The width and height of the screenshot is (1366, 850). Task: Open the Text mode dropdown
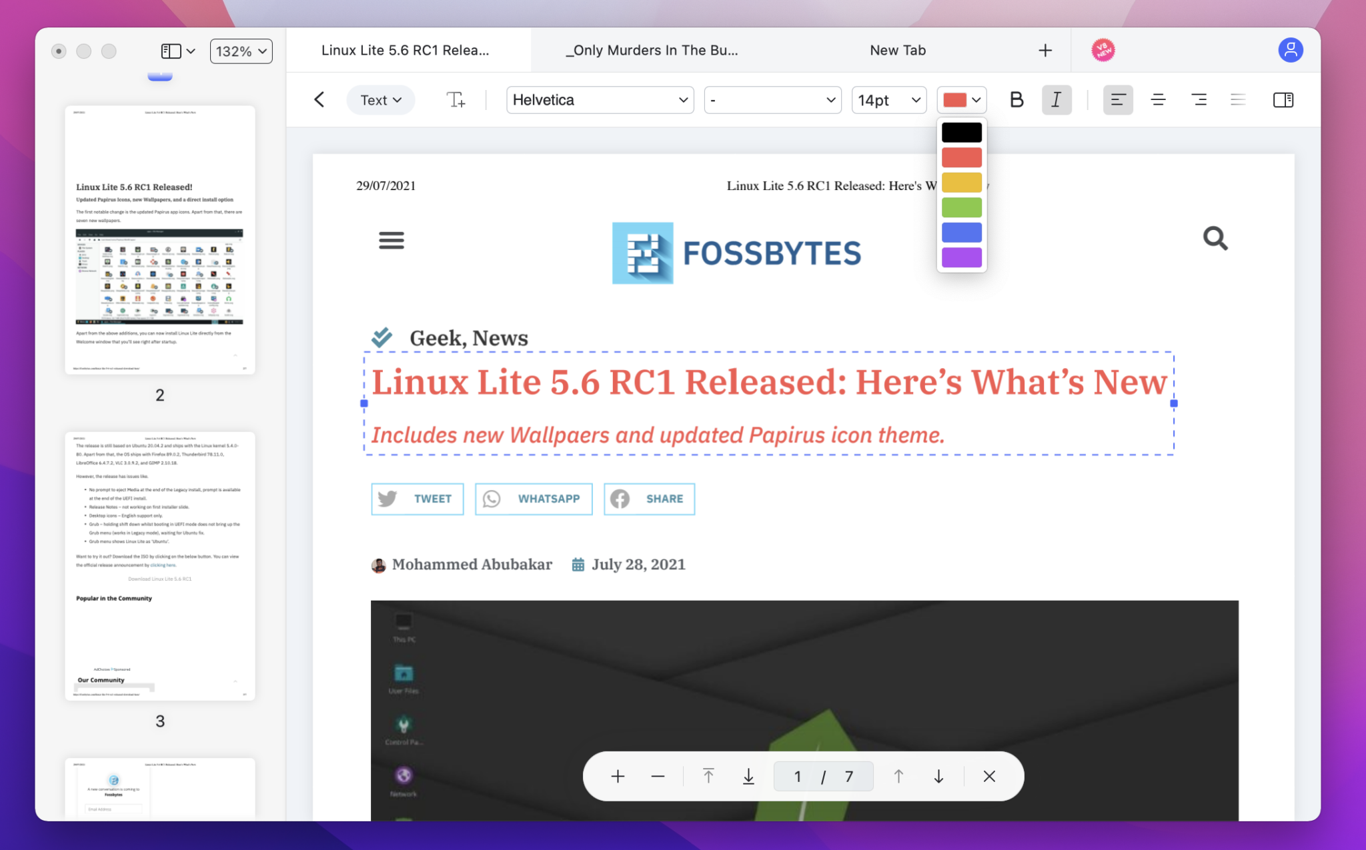click(381, 100)
